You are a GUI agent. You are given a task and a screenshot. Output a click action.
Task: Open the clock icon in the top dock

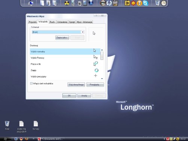pos(164,3)
